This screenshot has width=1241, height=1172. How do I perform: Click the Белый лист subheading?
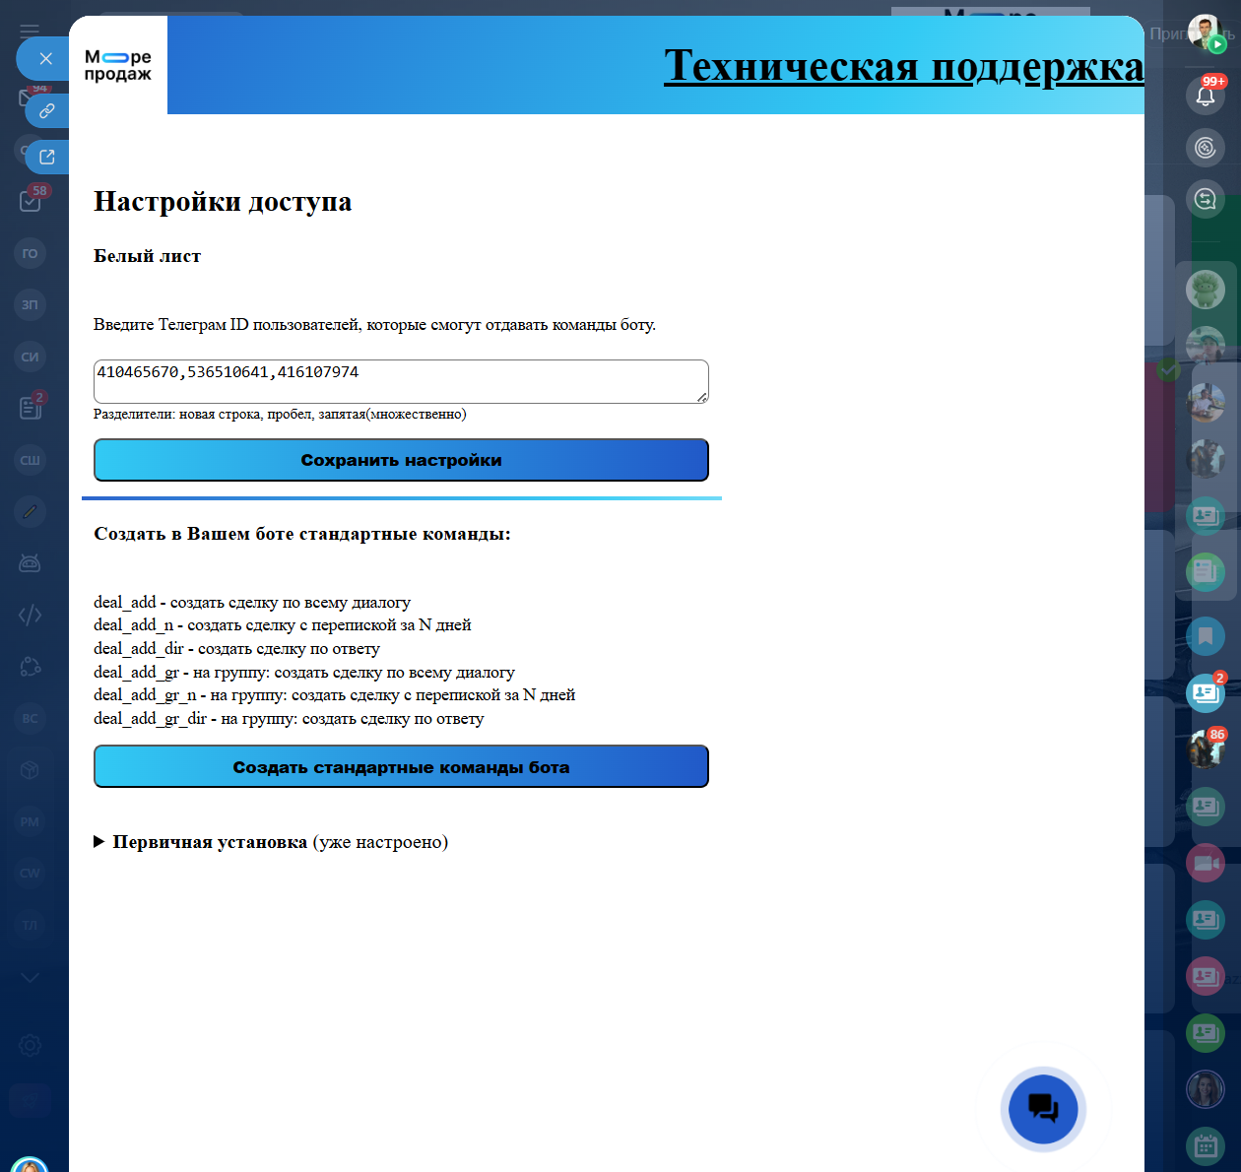point(147,256)
